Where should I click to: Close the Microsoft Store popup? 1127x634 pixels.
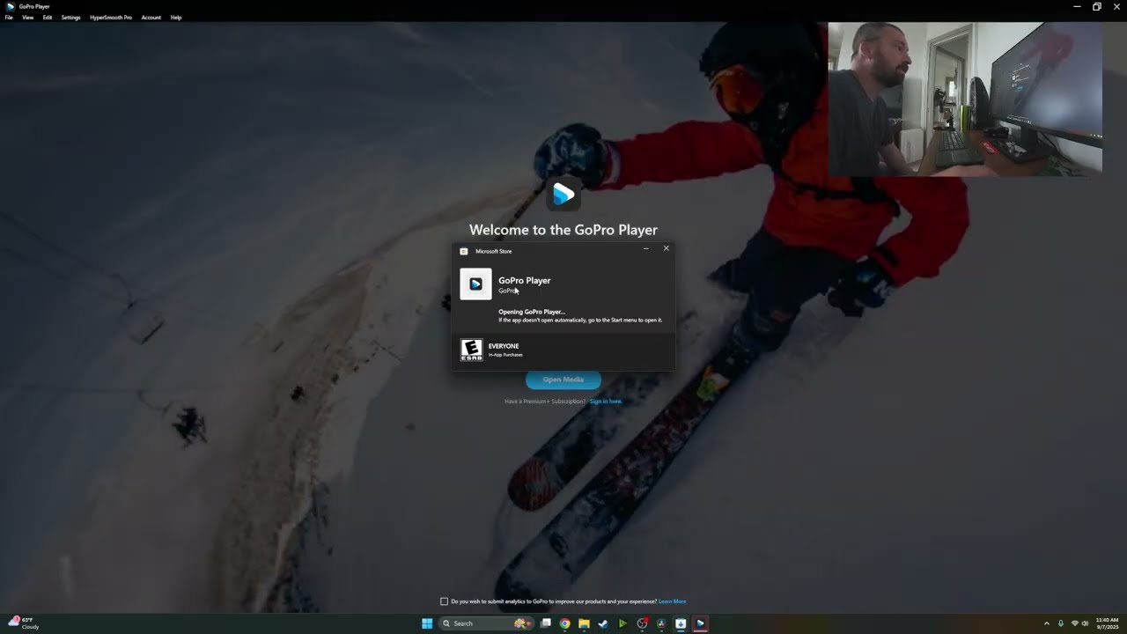click(x=667, y=249)
